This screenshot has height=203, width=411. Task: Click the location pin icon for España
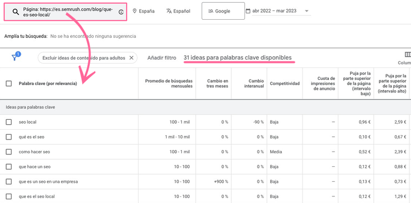point(135,11)
